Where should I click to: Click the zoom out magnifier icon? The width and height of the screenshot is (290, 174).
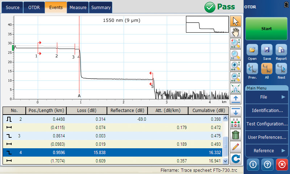pyautogui.click(x=236, y=77)
